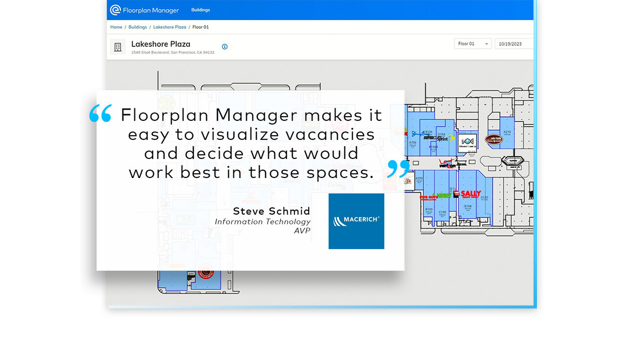Click the round restaurant logo near suite A210
This screenshot has height=337, width=644.
(x=494, y=139)
